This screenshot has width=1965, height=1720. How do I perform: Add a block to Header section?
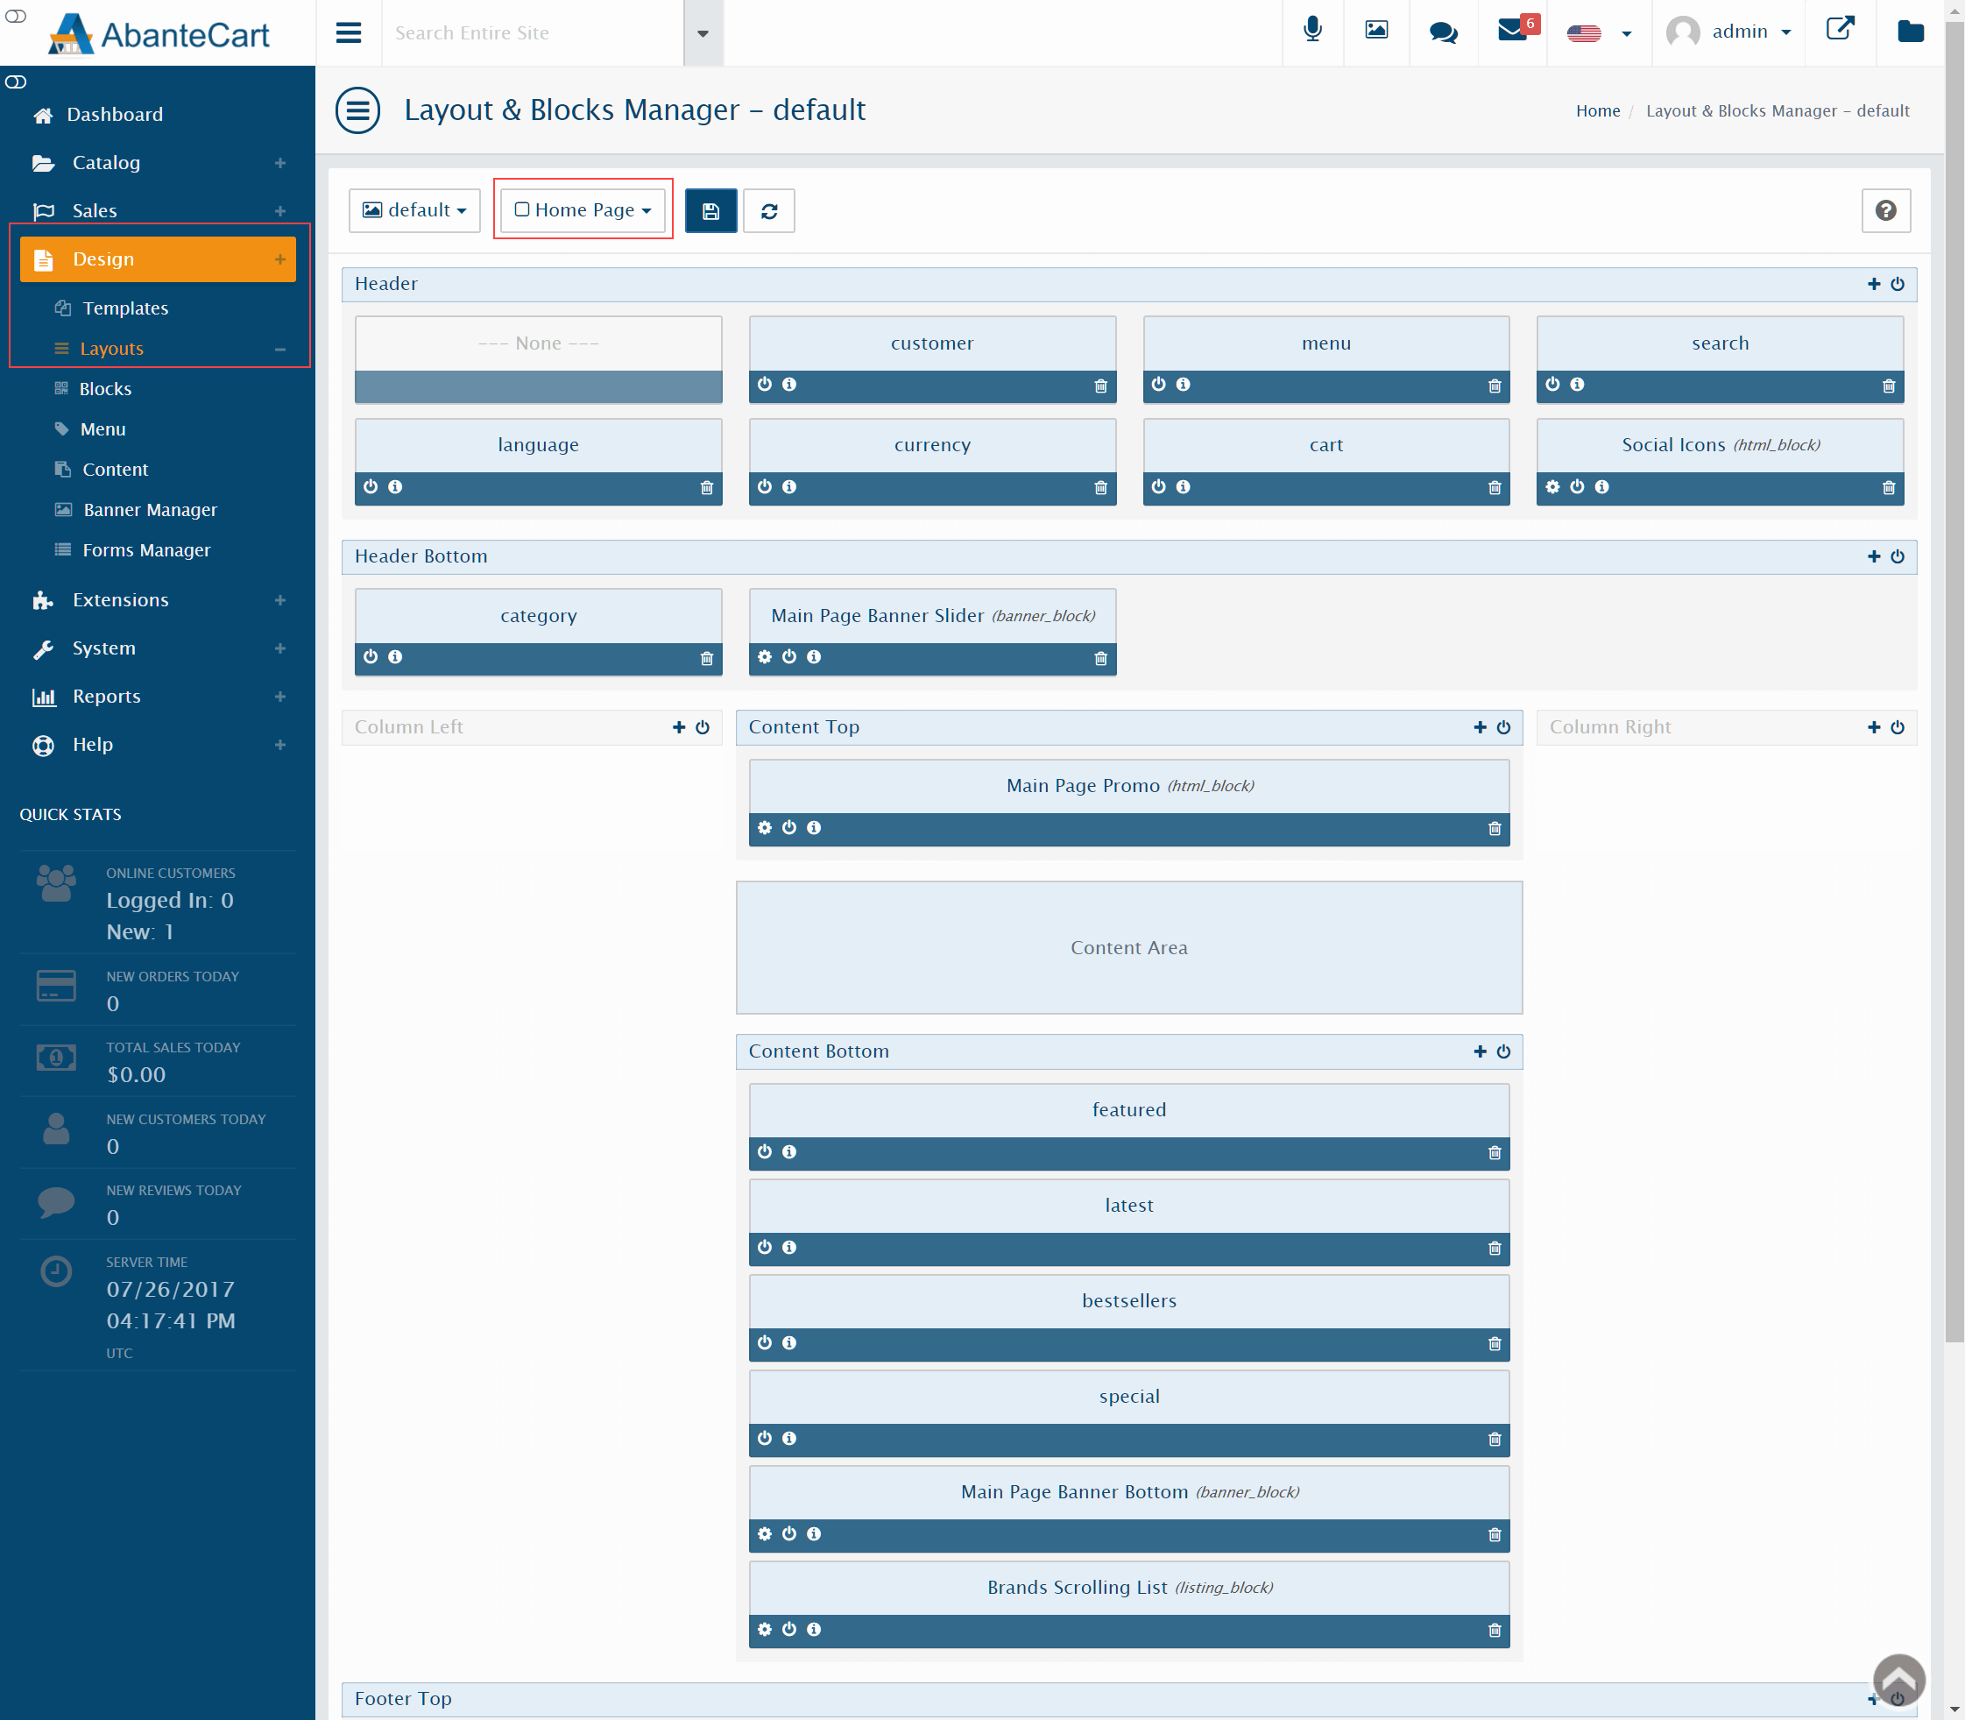point(1873,284)
